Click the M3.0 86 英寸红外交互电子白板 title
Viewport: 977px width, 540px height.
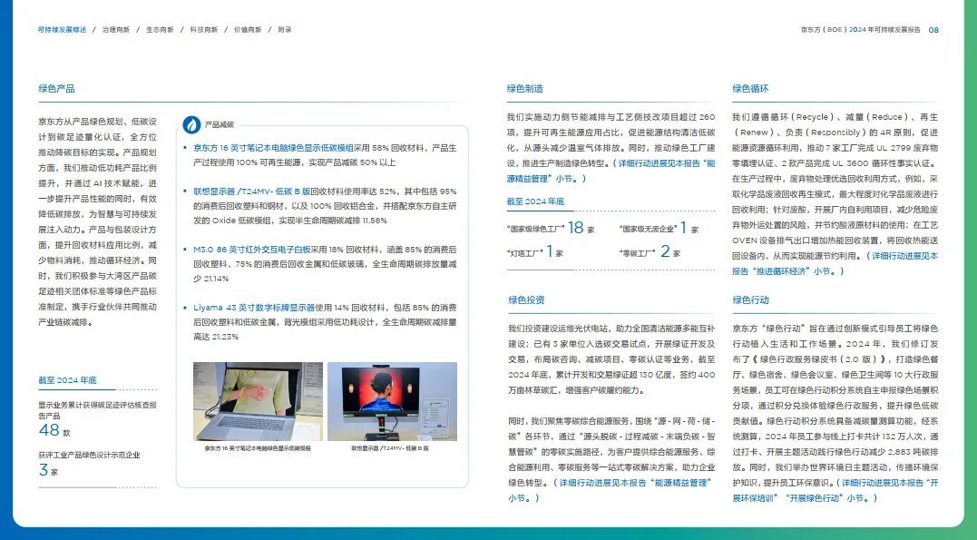pyautogui.click(x=251, y=250)
